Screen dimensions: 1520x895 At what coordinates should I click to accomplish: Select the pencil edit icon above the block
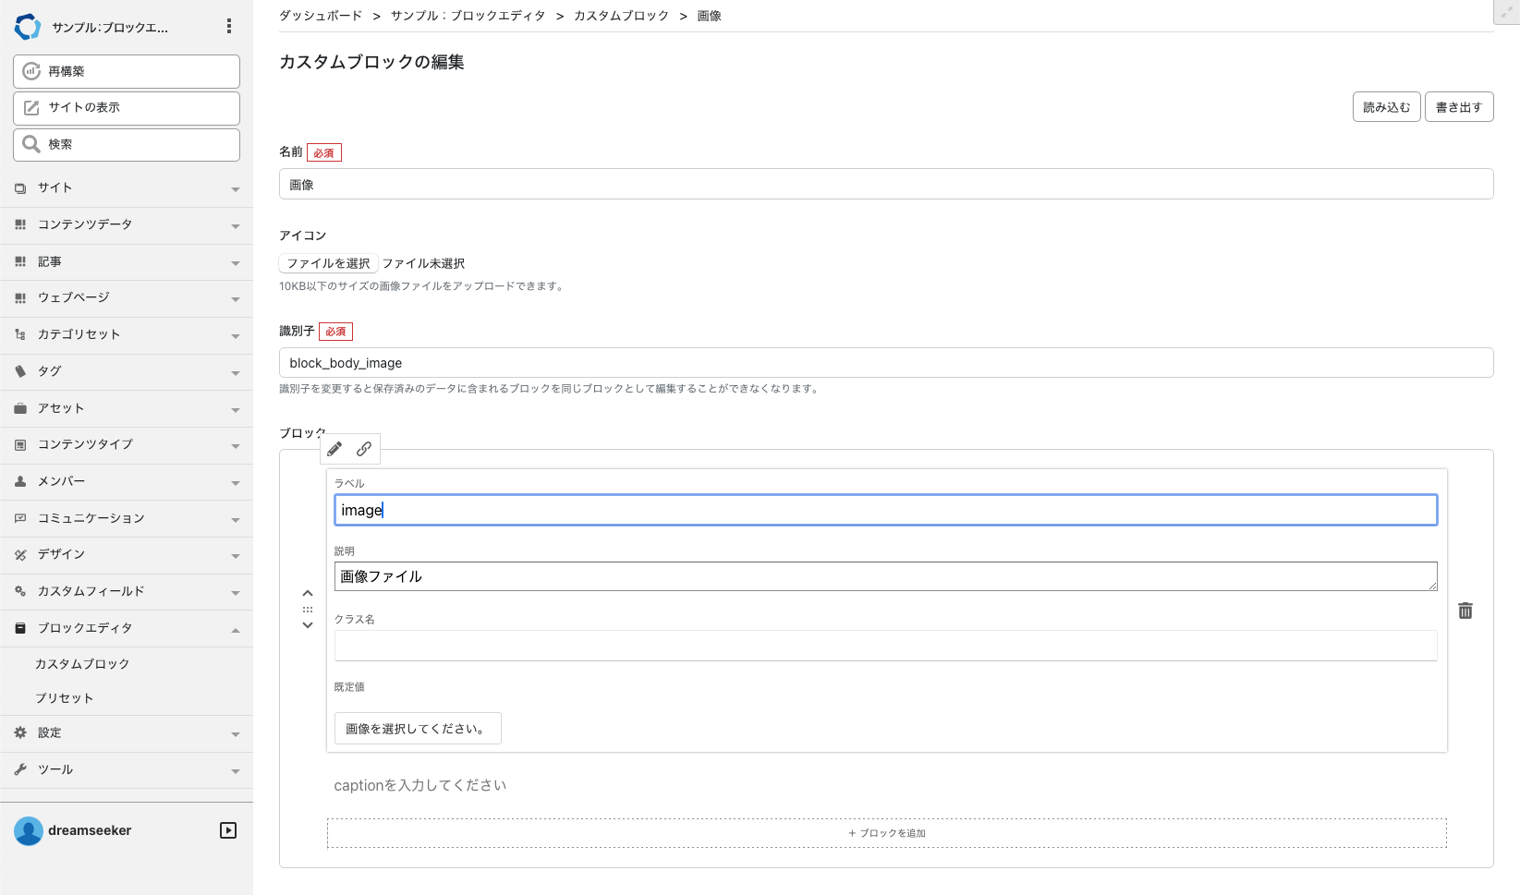tap(334, 449)
